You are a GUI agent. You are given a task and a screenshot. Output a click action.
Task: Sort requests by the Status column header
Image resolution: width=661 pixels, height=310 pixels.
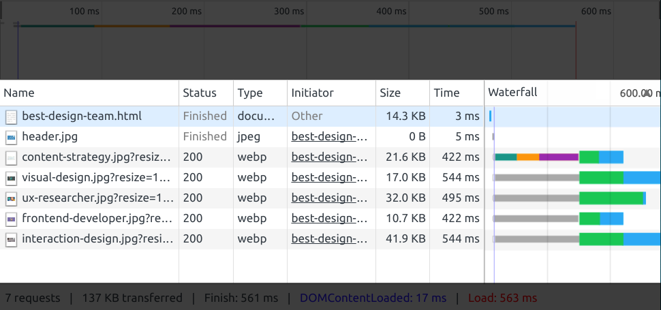point(200,93)
